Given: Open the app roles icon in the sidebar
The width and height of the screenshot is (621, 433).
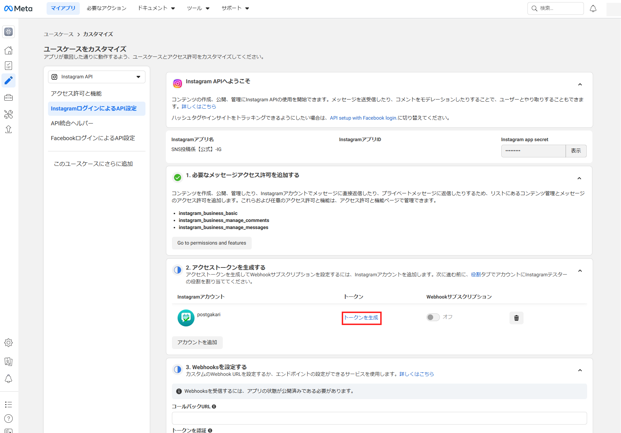Looking at the screenshot, I should click(8, 361).
